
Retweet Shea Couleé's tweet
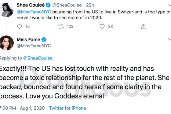pos(61,27)
